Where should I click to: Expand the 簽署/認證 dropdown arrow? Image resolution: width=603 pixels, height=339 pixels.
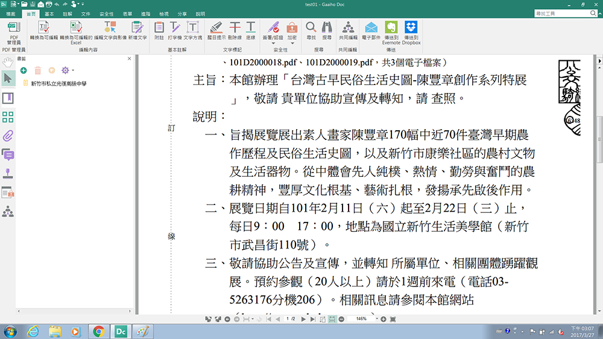click(x=274, y=43)
